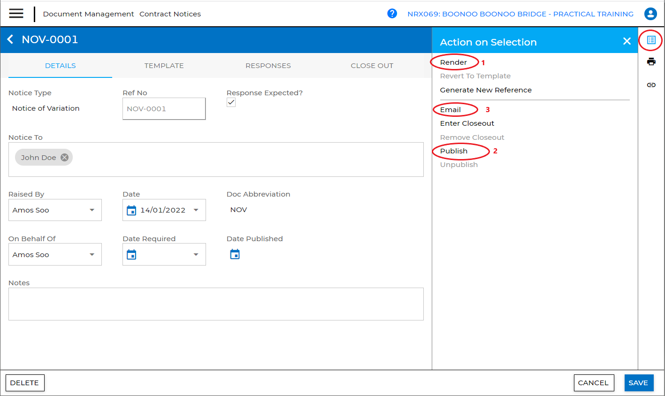Expand the On Behalf Of dropdown
Screen dimensions: 665x396
92,254
